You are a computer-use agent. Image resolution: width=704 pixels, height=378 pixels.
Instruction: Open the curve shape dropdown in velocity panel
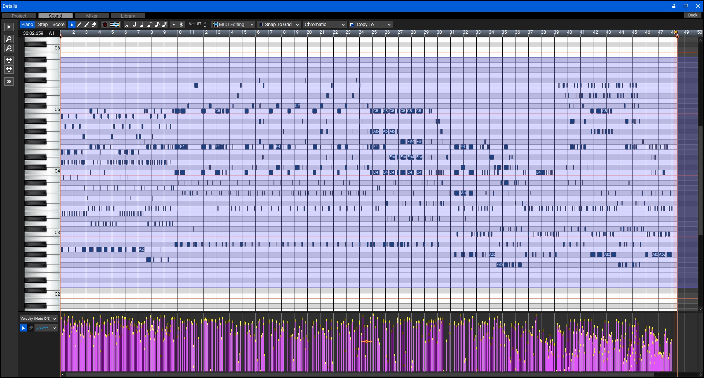coord(46,328)
